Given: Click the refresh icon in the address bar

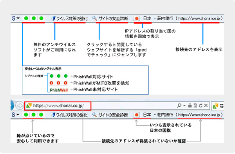Looking at the screenshot, I should 201,106.
